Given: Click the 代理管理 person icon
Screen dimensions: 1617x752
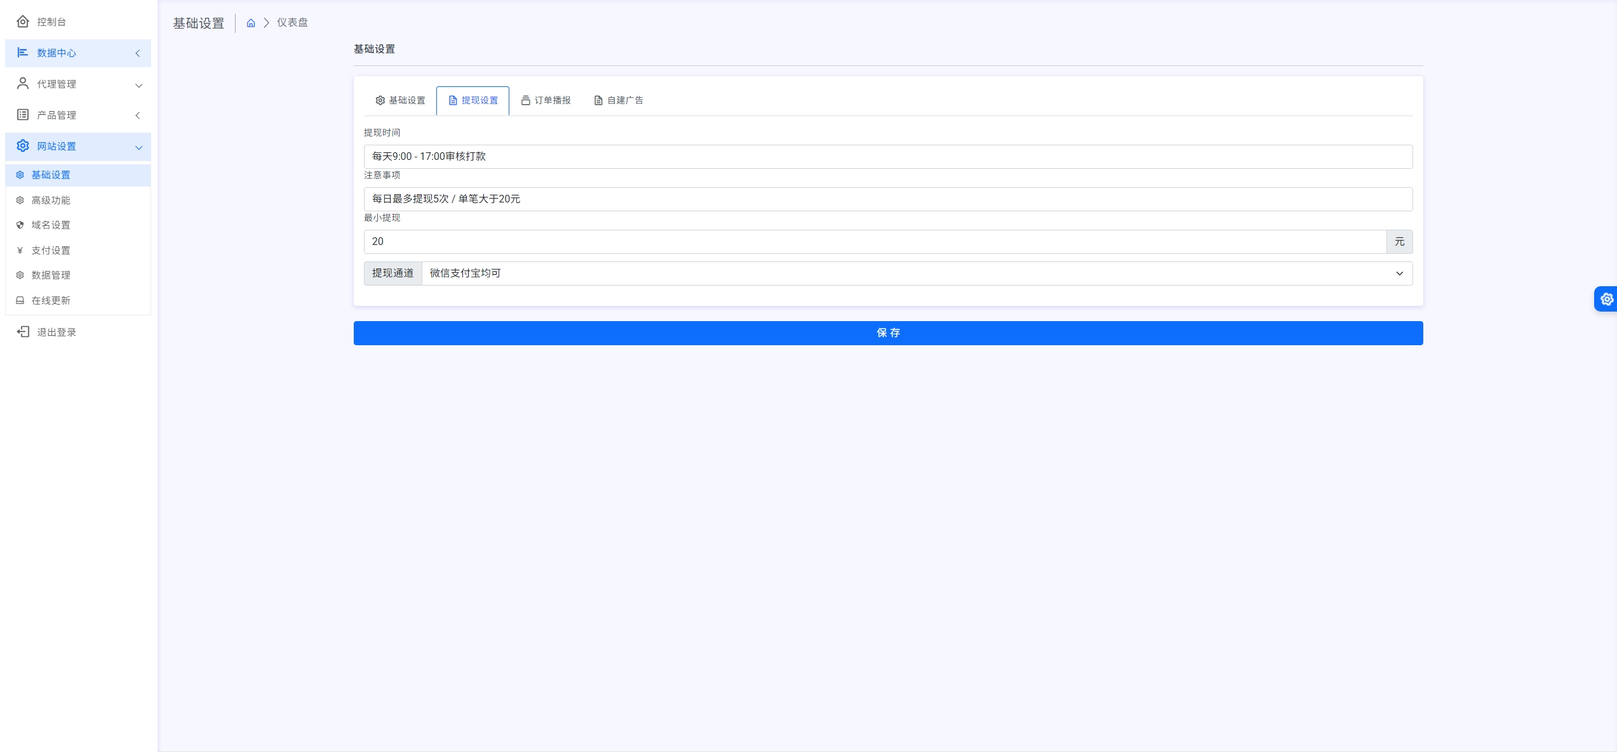Looking at the screenshot, I should click(23, 84).
